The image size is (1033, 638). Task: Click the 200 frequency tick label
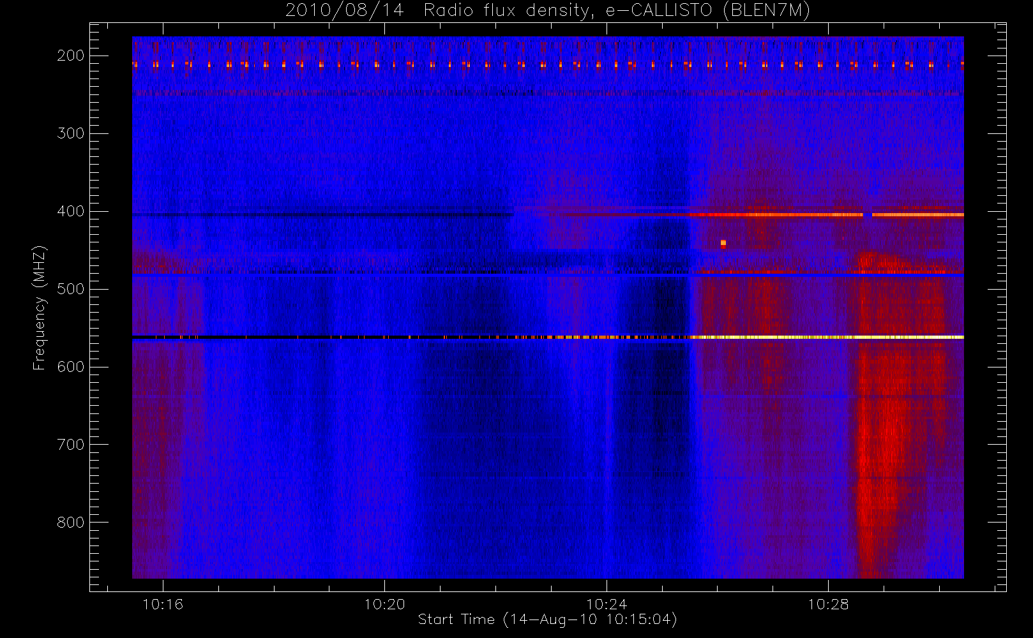71,56
